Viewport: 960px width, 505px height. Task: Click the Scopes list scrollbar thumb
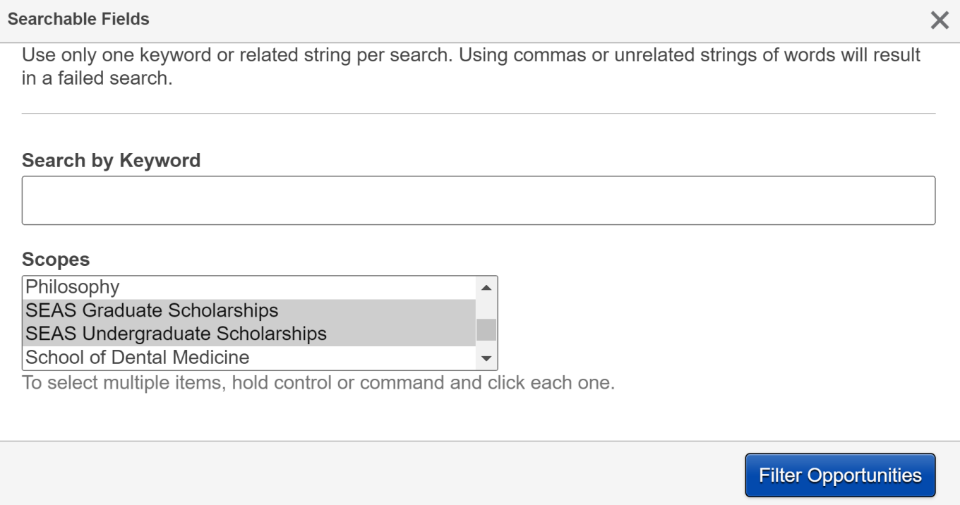point(486,329)
